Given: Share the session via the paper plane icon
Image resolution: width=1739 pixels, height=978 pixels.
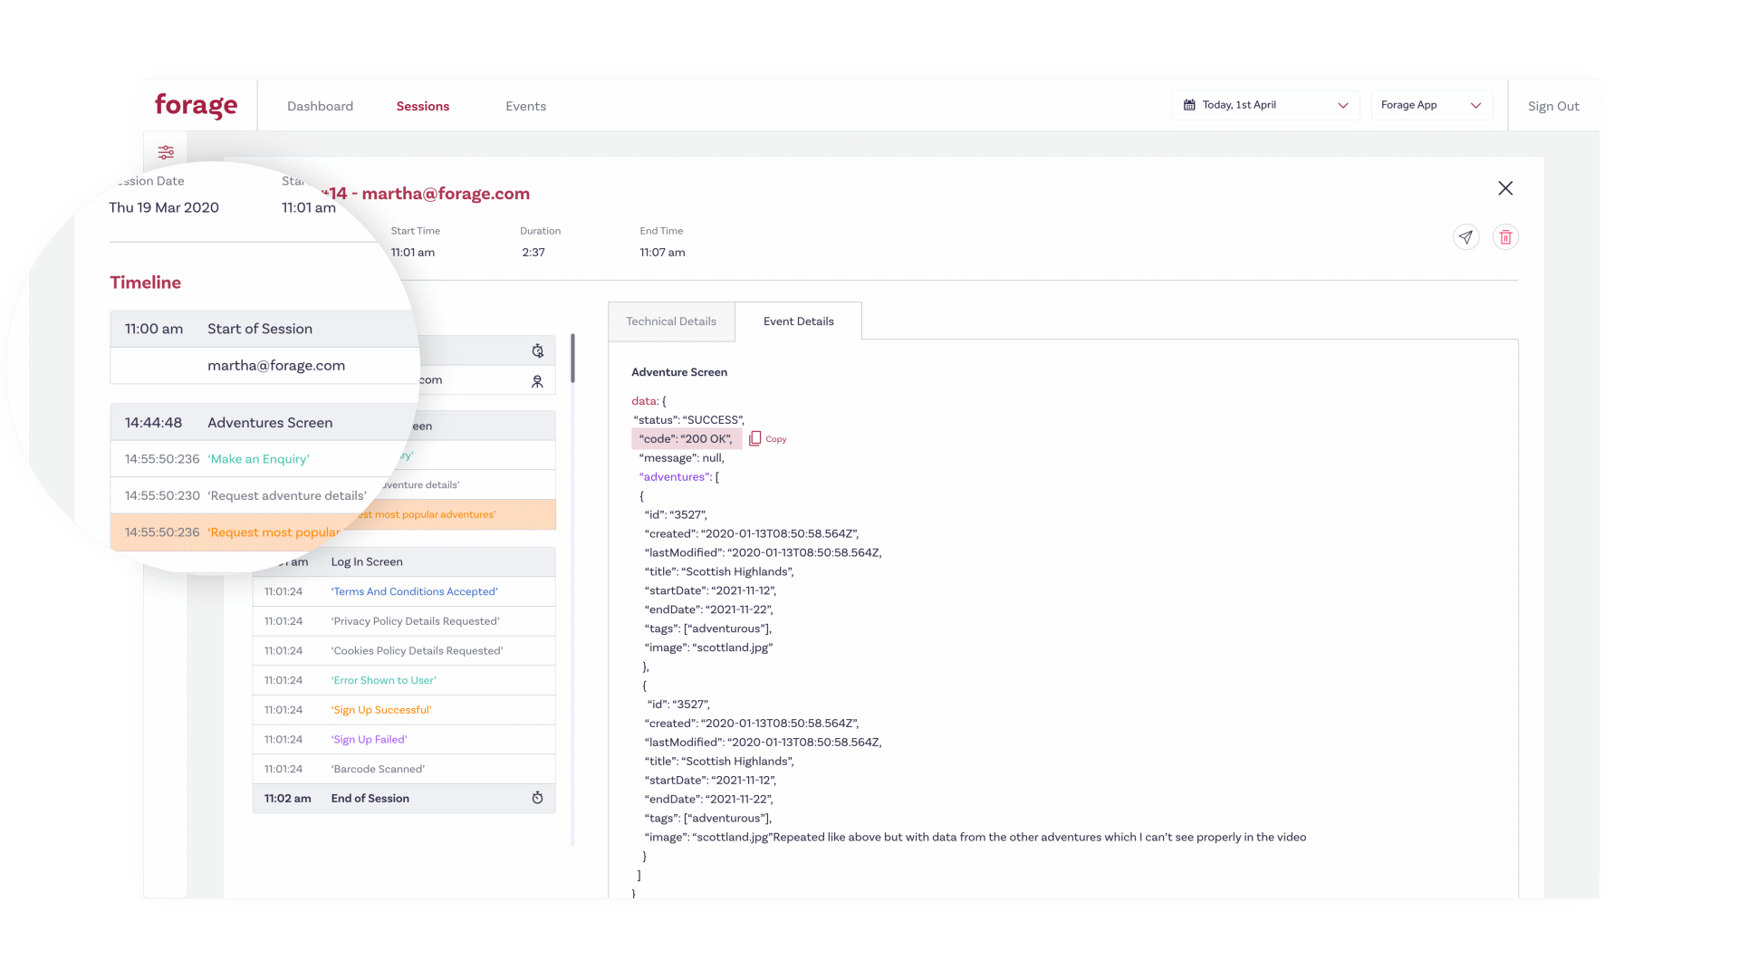Looking at the screenshot, I should click(1466, 236).
